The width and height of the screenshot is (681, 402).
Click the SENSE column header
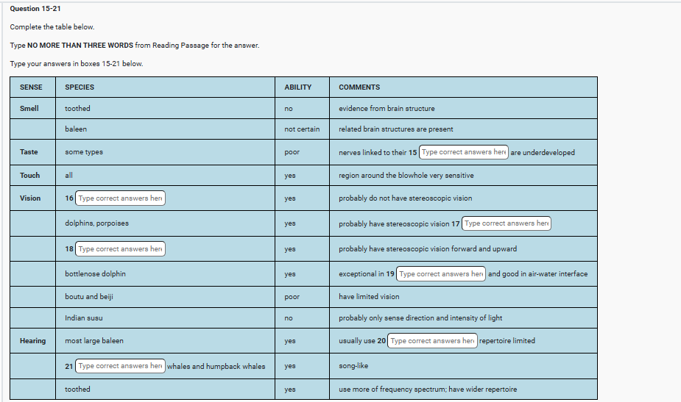pos(31,87)
